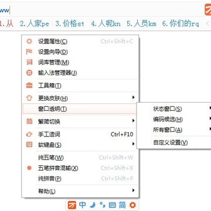Click highlighted 窗口透明 menu entry
The image size is (211, 211).
[x=80, y=109]
